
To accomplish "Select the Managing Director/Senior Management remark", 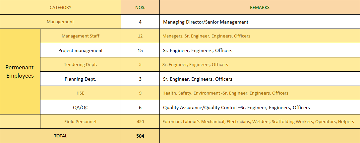I will point(206,22).
